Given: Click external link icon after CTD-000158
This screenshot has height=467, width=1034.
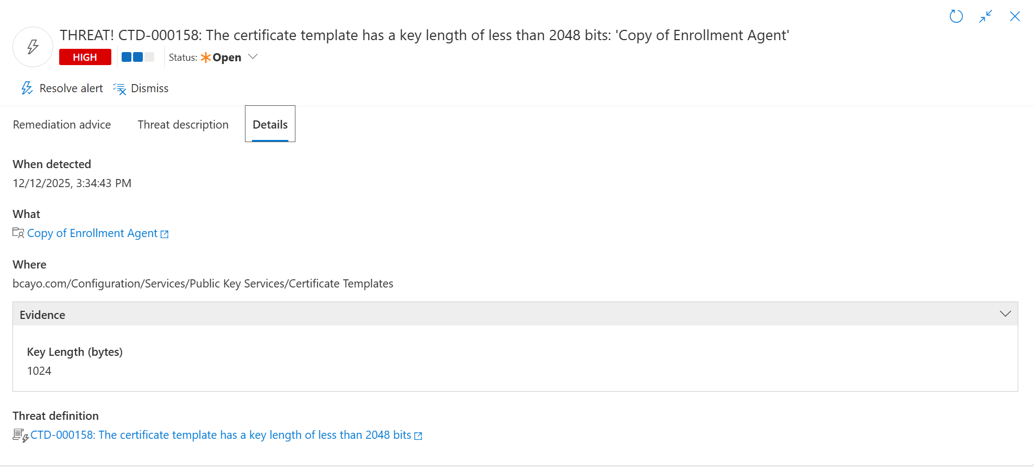Looking at the screenshot, I should [x=418, y=436].
